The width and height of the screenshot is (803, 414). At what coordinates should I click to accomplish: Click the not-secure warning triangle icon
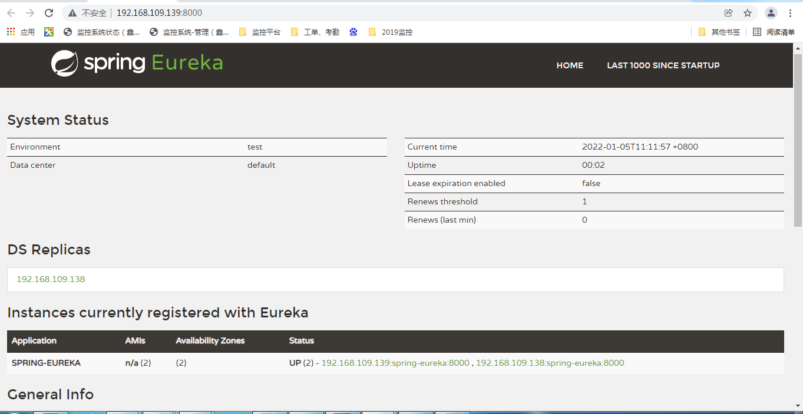(x=72, y=13)
